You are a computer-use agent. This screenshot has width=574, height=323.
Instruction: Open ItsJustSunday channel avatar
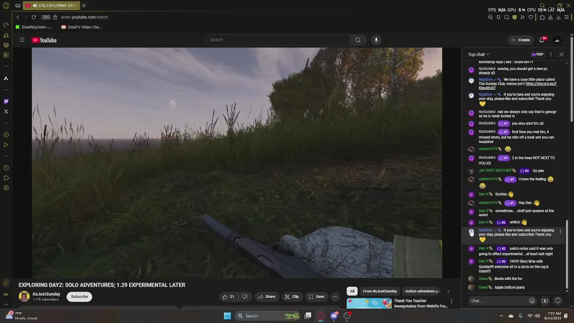coord(24,297)
